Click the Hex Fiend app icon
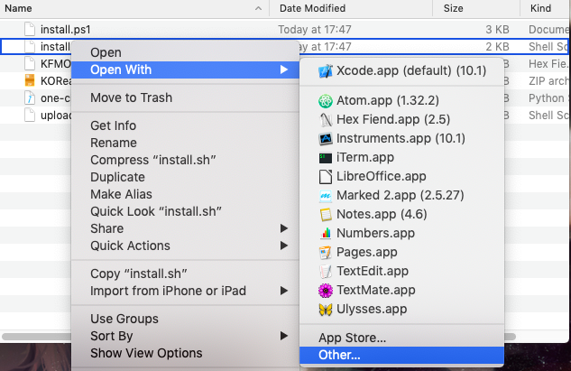This screenshot has height=371, width=571. [326, 118]
